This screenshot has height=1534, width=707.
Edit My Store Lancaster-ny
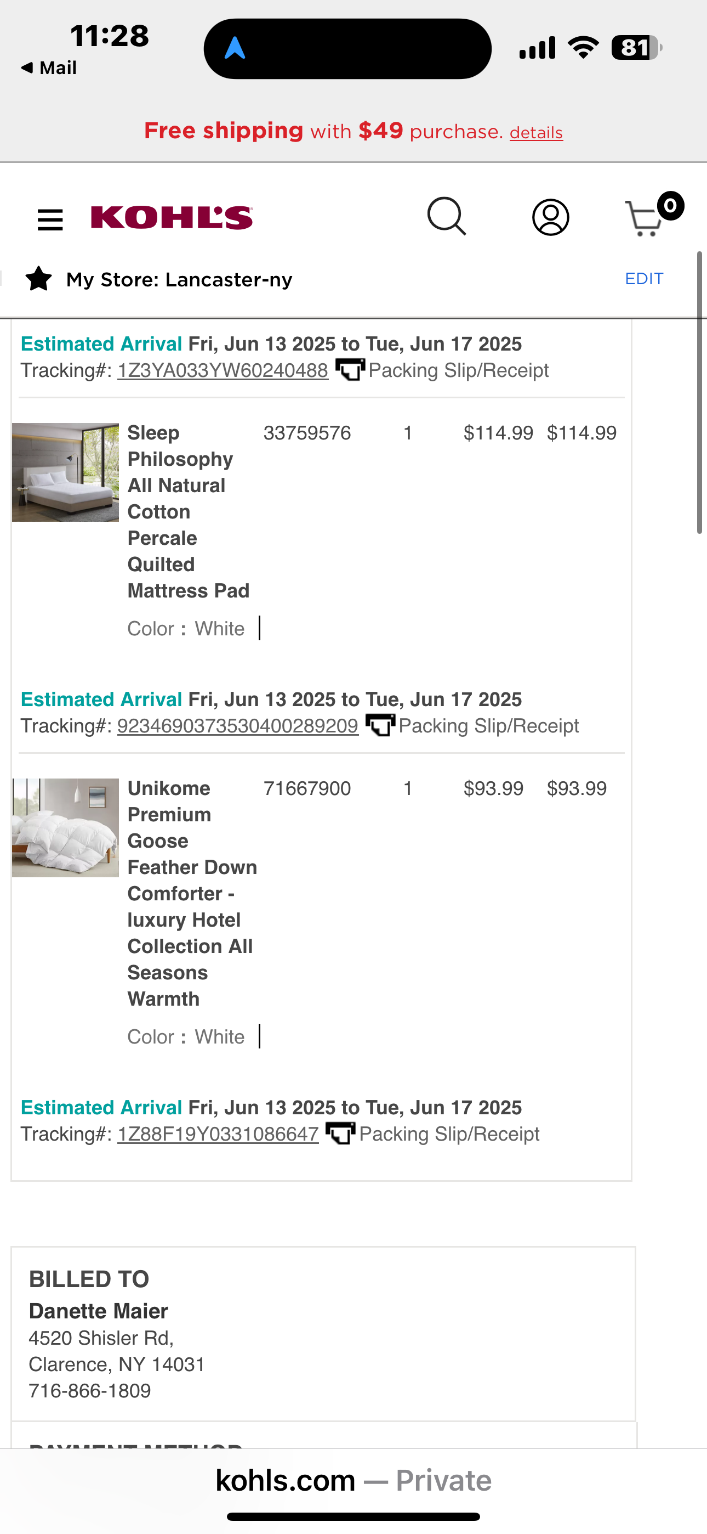point(644,279)
